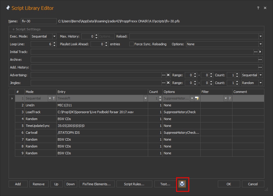
Task: Open FixTime Elements dialog
Action: click(x=97, y=184)
